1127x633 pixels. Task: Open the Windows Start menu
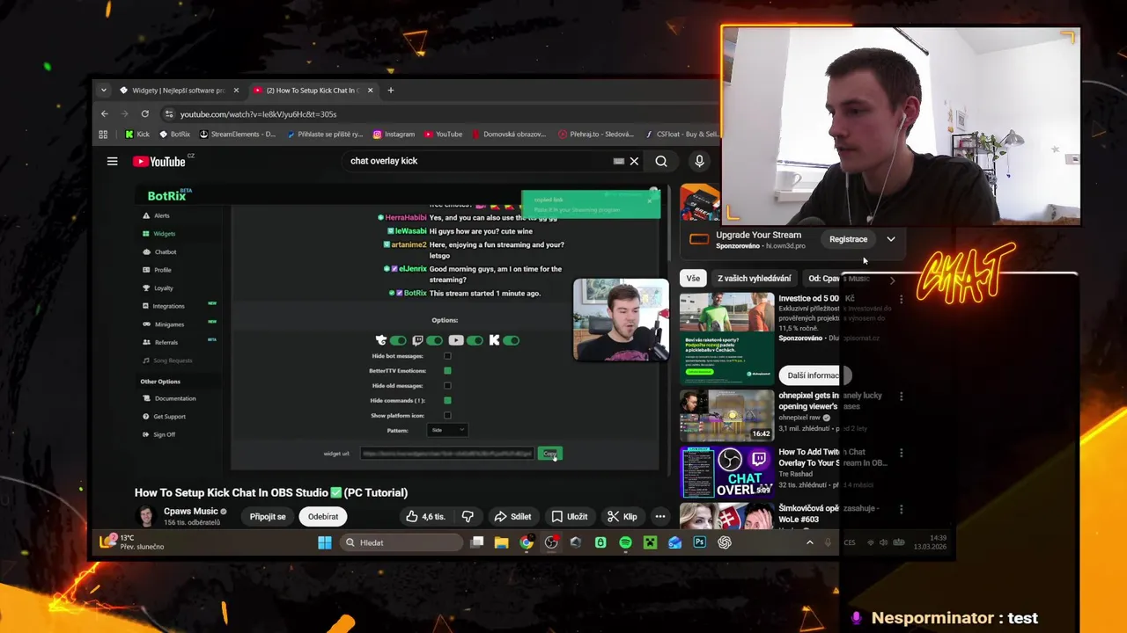click(324, 542)
